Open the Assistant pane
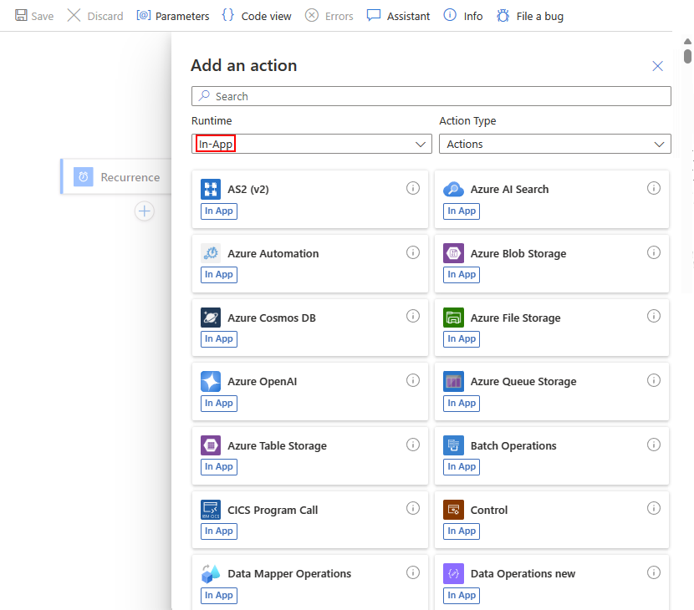 pos(399,16)
